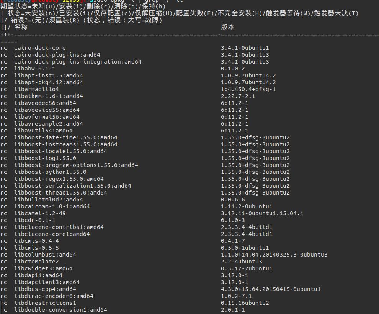Click version 1.11.2-0ubuntu1 of libcairomm
The height and width of the screenshot is (314, 379).
(x=247, y=206)
